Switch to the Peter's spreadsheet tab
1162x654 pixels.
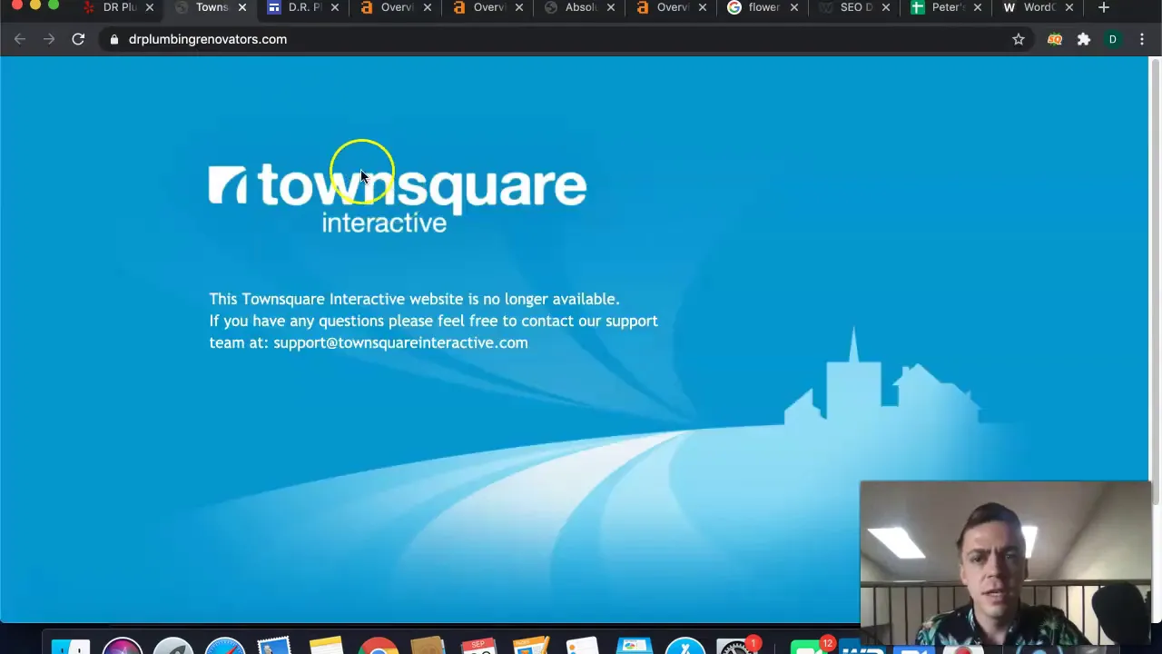(948, 7)
